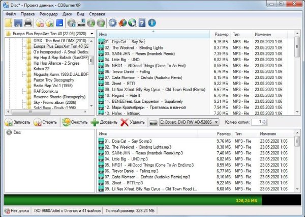Viewport: 305px width, 217px height.
Task: Click the Очистить clear button
Action: tap(75, 122)
